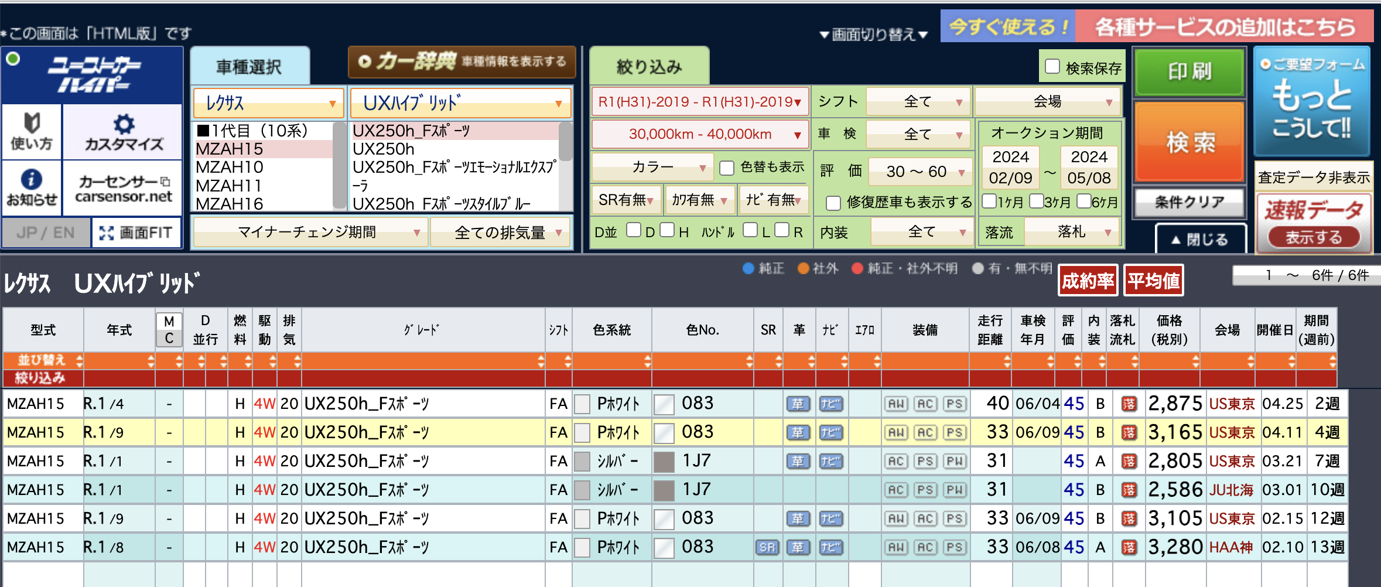
Task: Sort by 走行距離 column arrows
Action: (x=1007, y=361)
